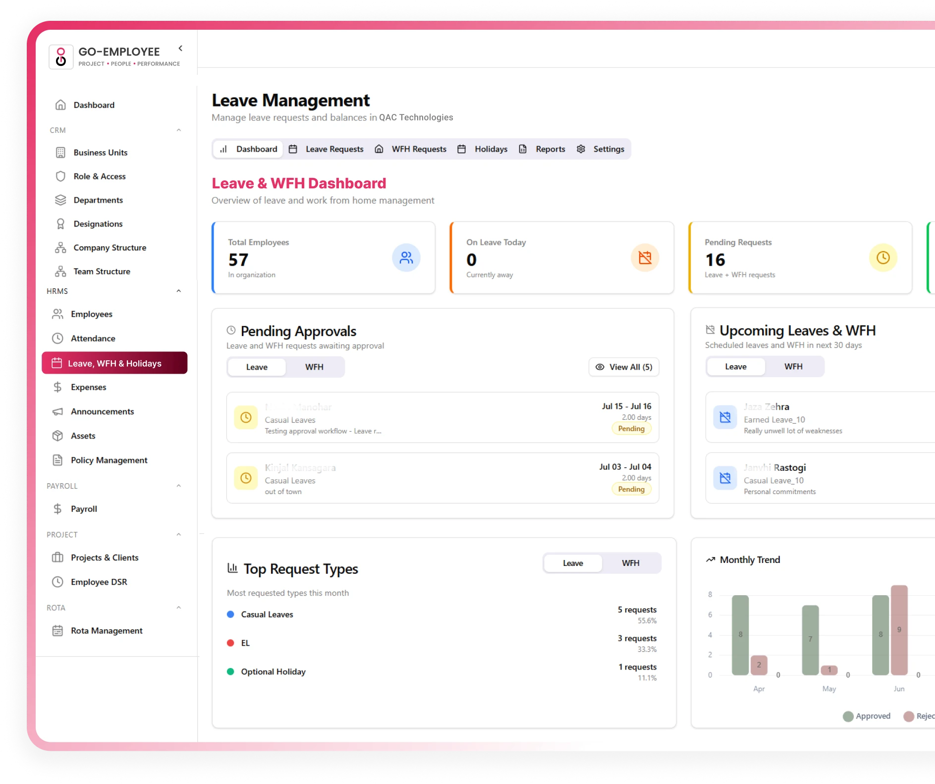Click clock icon on Jul 15 - Jul 16 request
This screenshot has height=784, width=935.
pyautogui.click(x=246, y=418)
